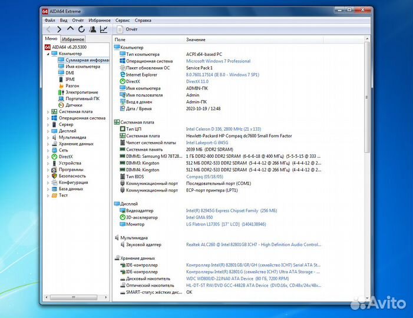Switch to the Избранное tab in sidebar
The width and height of the screenshot is (413, 318).
click(x=73, y=39)
